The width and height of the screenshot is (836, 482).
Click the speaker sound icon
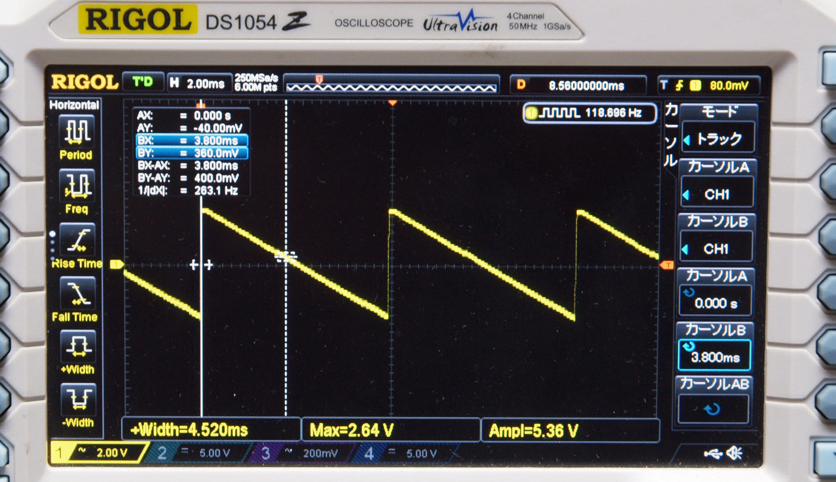pos(735,453)
